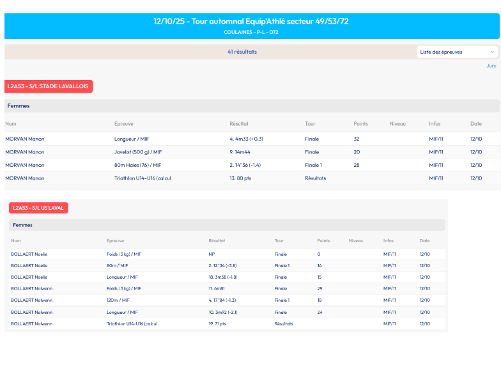The width and height of the screenshot is (501, 372).
Task: Select the Femmes section header under US Laval
Action: pyautogui.click(x=22, y=225)
